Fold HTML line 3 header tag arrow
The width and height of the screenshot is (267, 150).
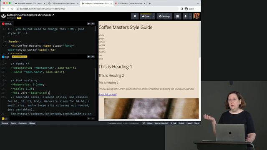[6, 42]
